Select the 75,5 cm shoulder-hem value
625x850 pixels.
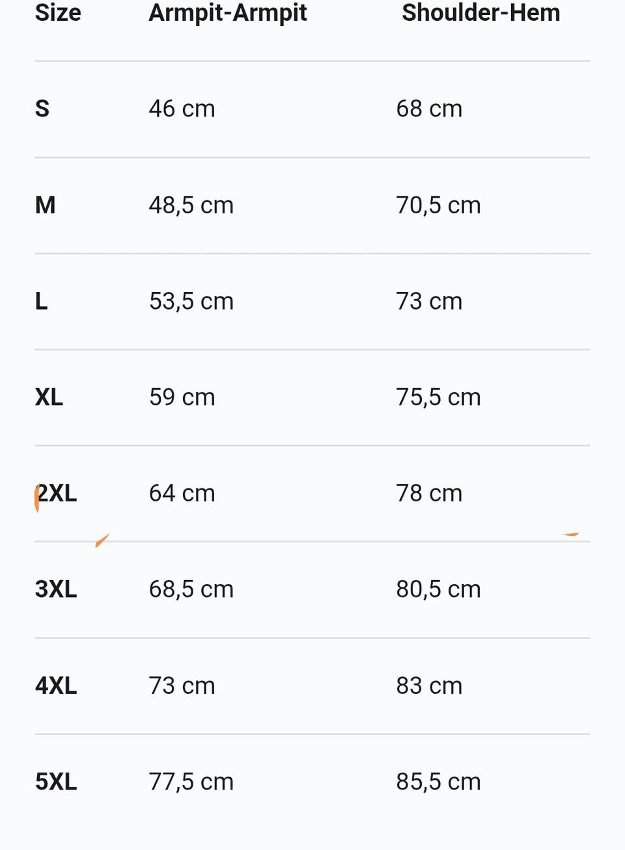pos(438,397)
